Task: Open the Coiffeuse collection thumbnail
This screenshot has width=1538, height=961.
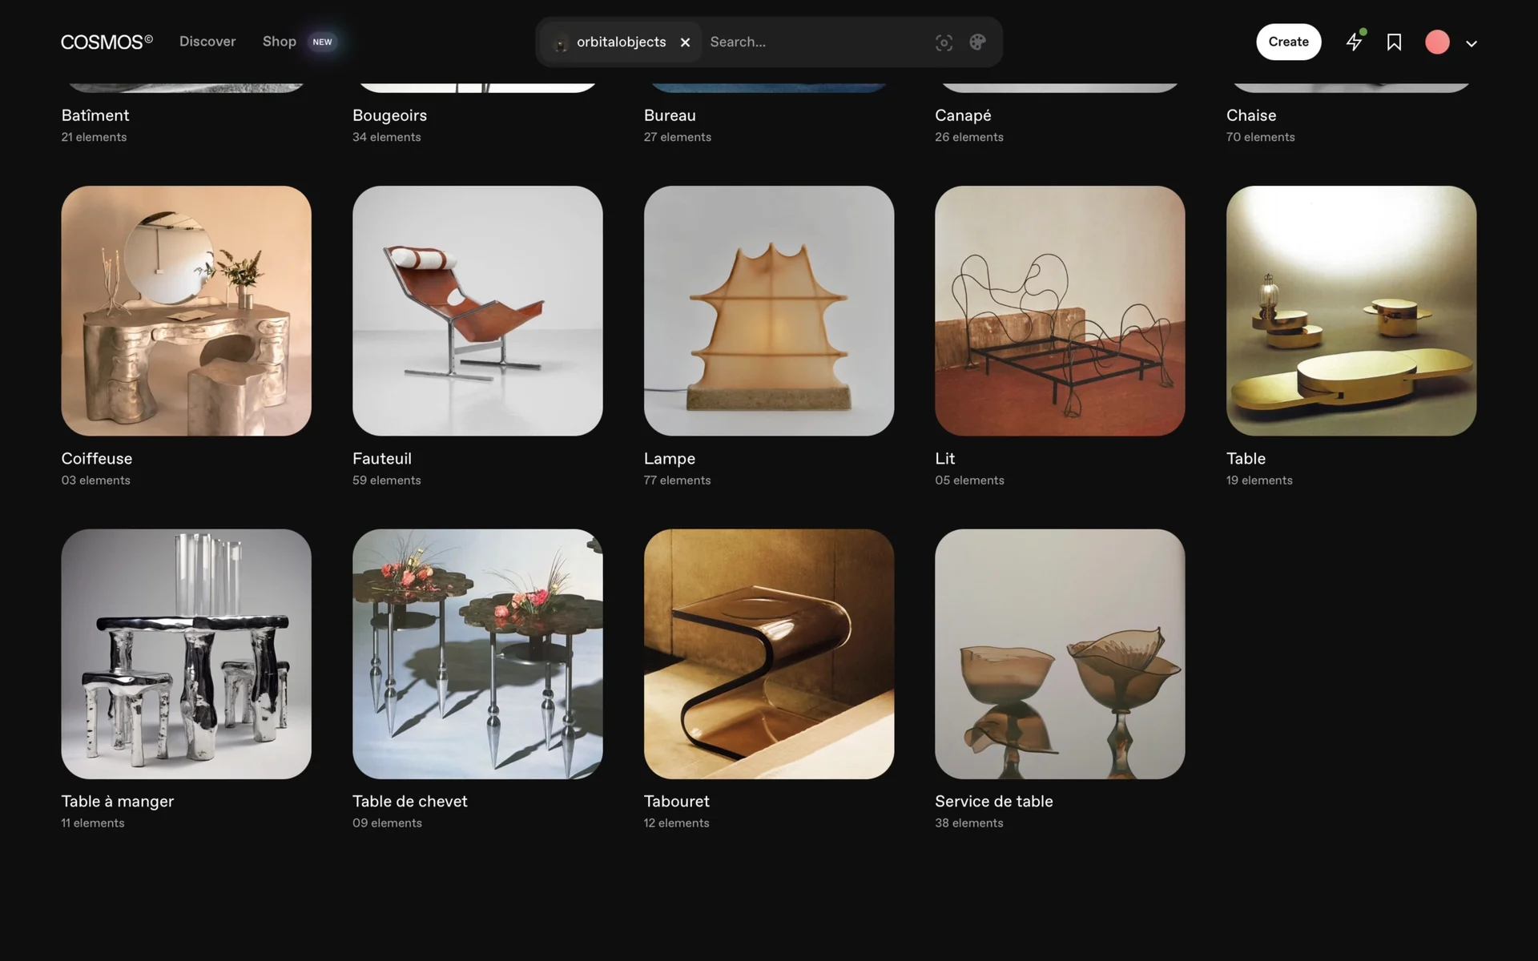Action: (x=186, y=311)
